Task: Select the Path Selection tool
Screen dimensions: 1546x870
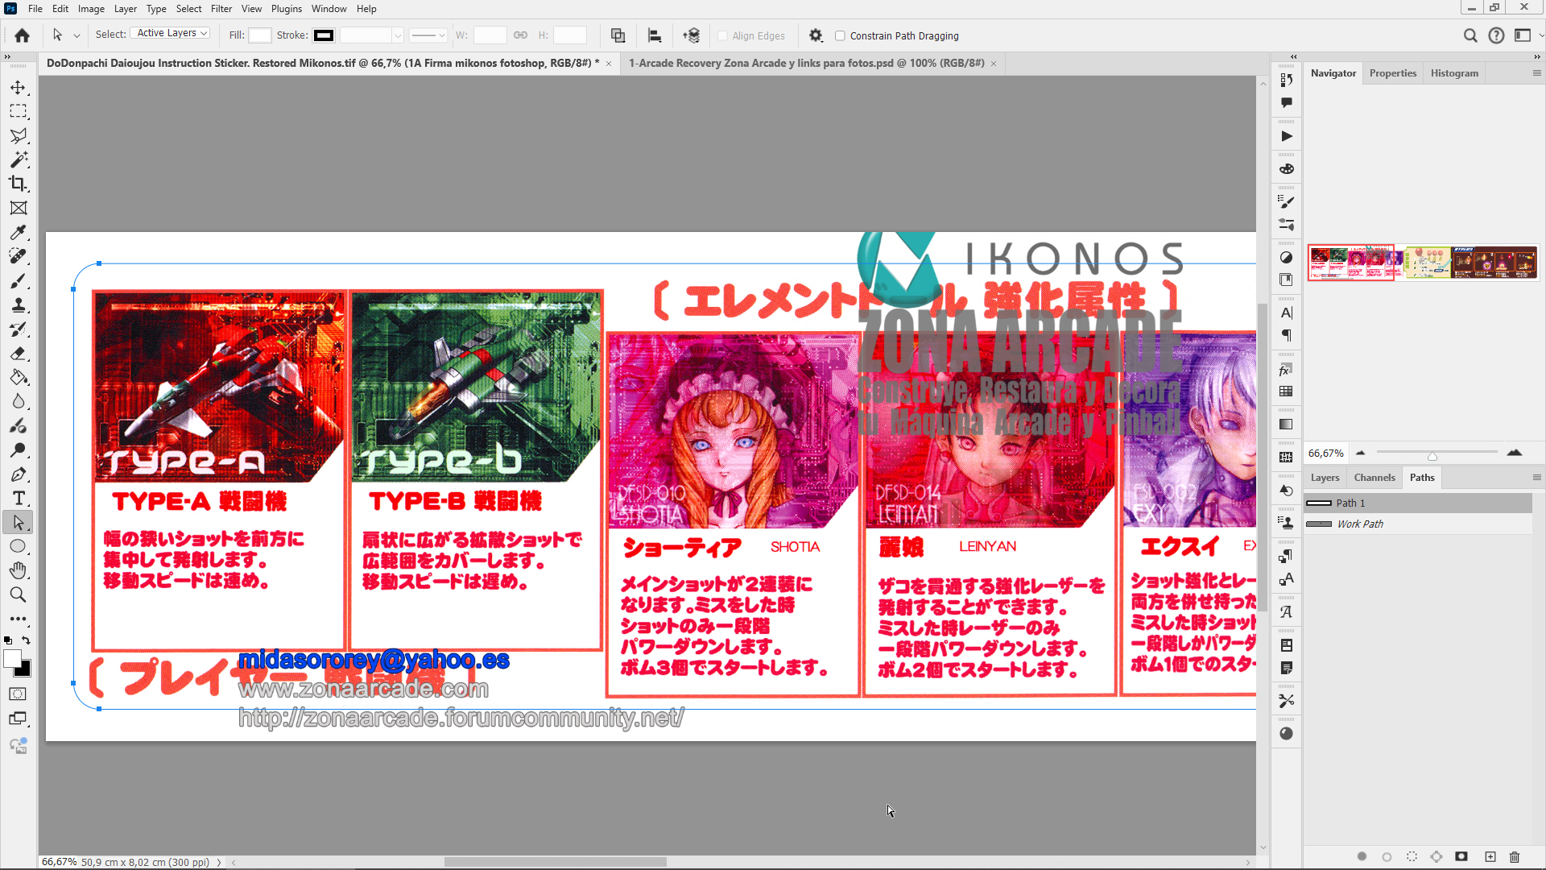Action: 18,522
